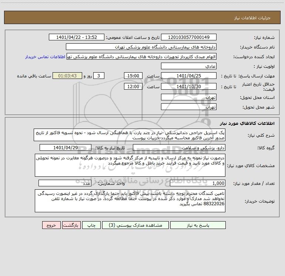Click the unit of measure field عدد
Screen dimensions: 285x276
pos(65,183)
